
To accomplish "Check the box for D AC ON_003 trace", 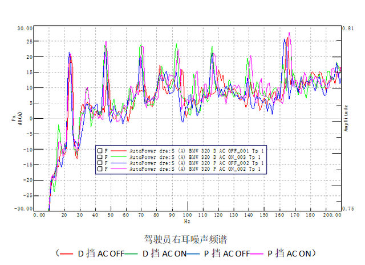I will (x=99, y=156).
